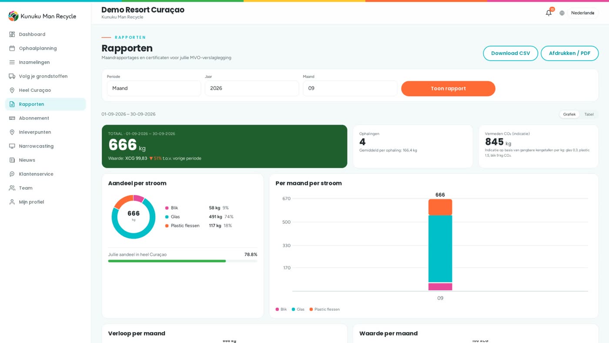This screenshot has height=343, width=609.
Task: Select Klantenservice in the sidebar menu
Action: (46, 174)
